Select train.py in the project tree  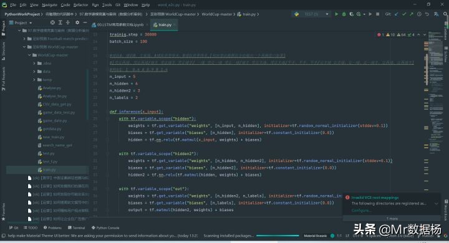point(47,169)
